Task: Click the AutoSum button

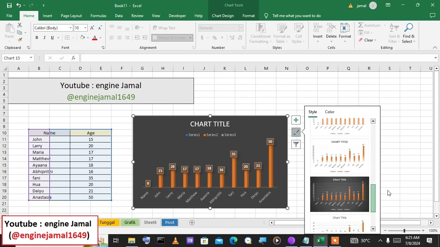Action: tap(370, 25)
